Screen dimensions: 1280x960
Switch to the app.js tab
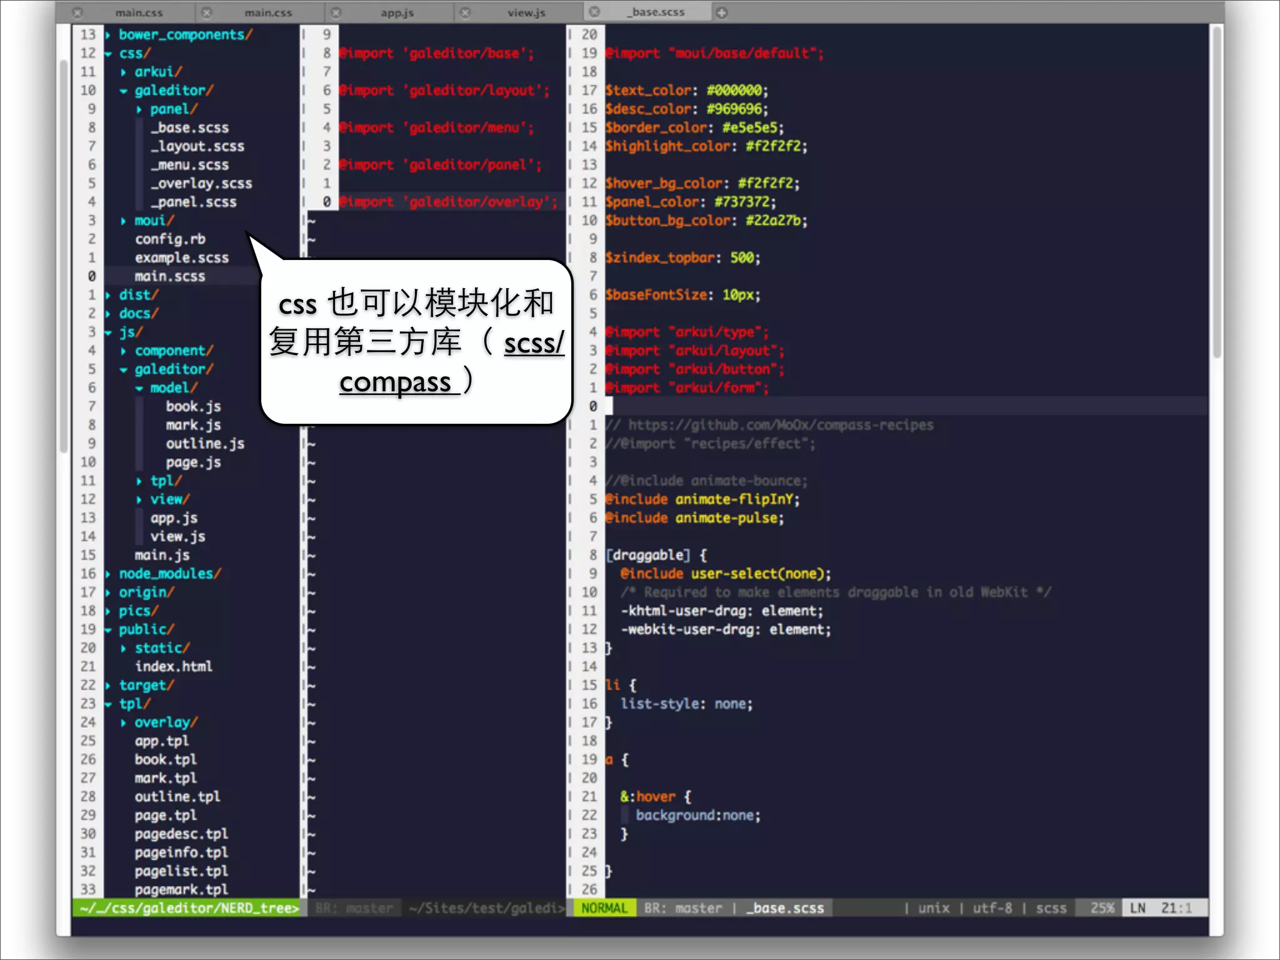click(397, 12)
